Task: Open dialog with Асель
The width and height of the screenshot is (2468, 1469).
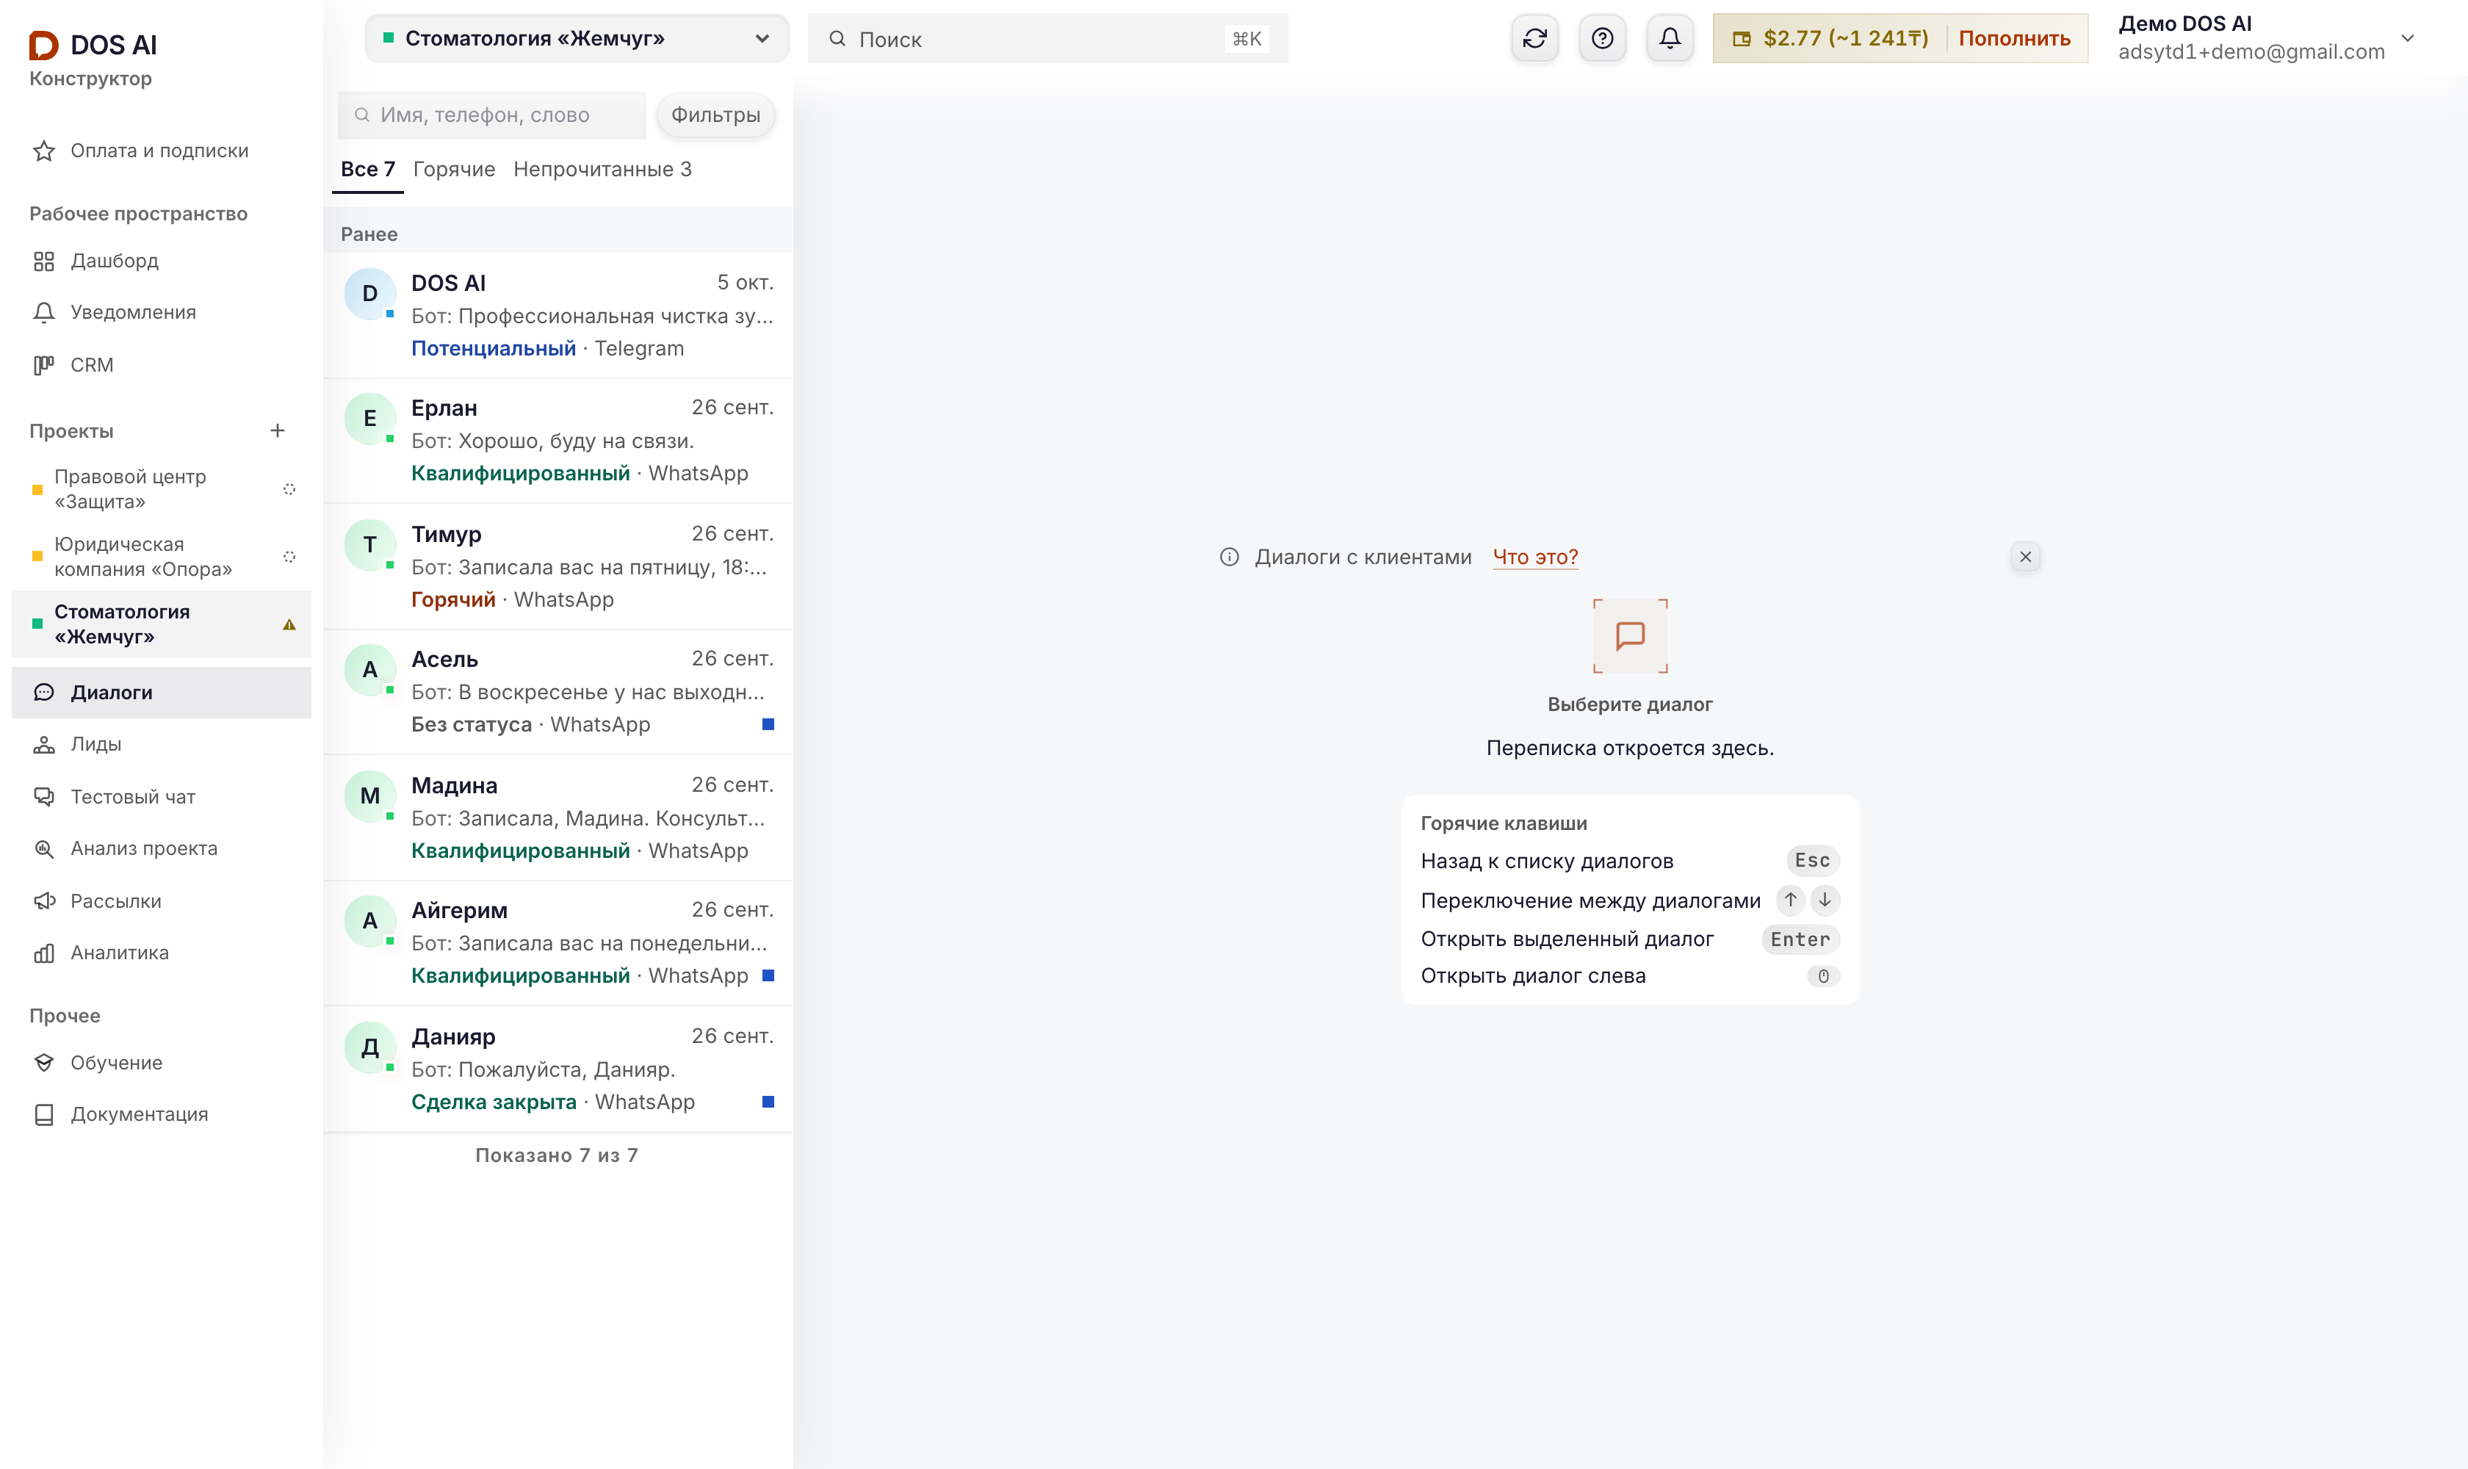Action: coord(558,692)
